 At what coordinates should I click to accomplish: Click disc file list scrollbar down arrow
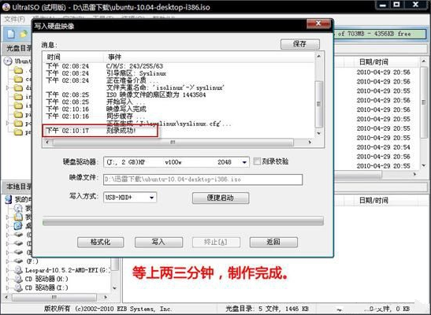[424, 165]
